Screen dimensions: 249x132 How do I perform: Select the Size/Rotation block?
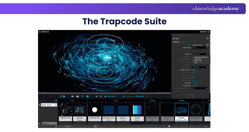(x=109, y=112)
